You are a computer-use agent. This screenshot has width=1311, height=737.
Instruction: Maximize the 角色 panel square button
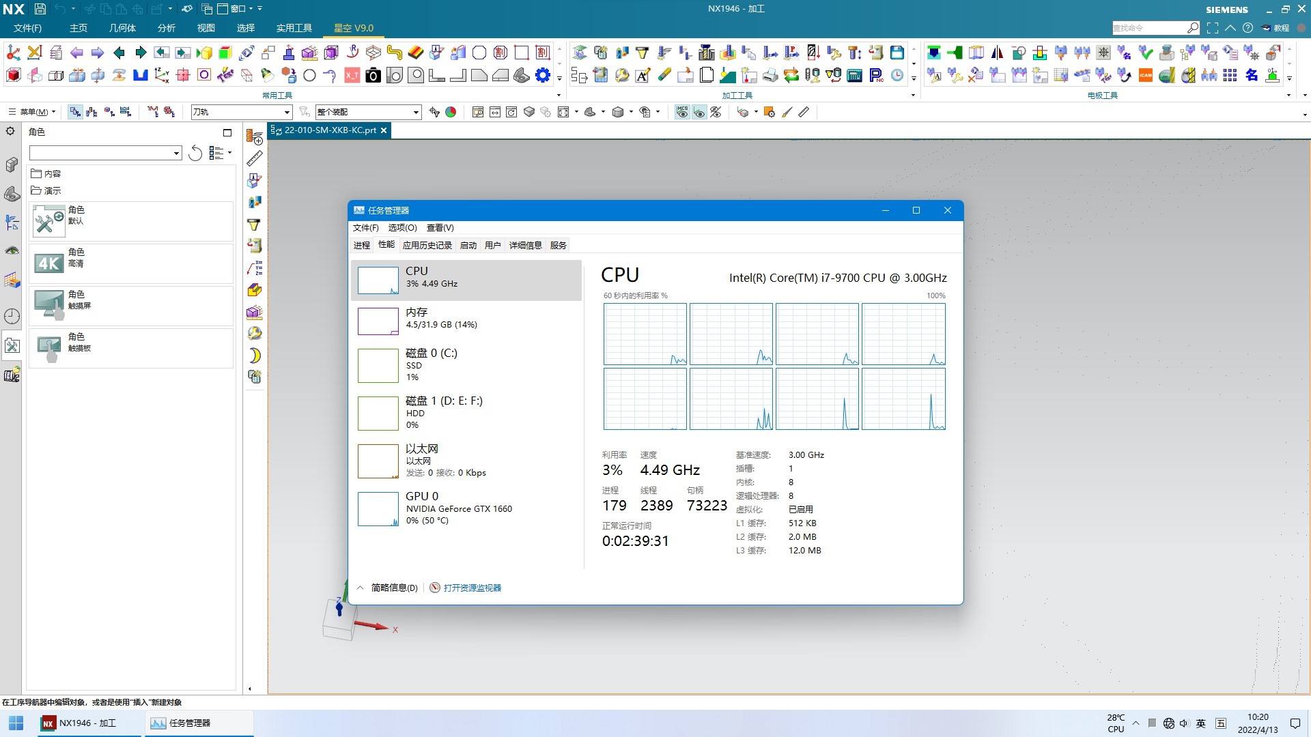[227, 132]
